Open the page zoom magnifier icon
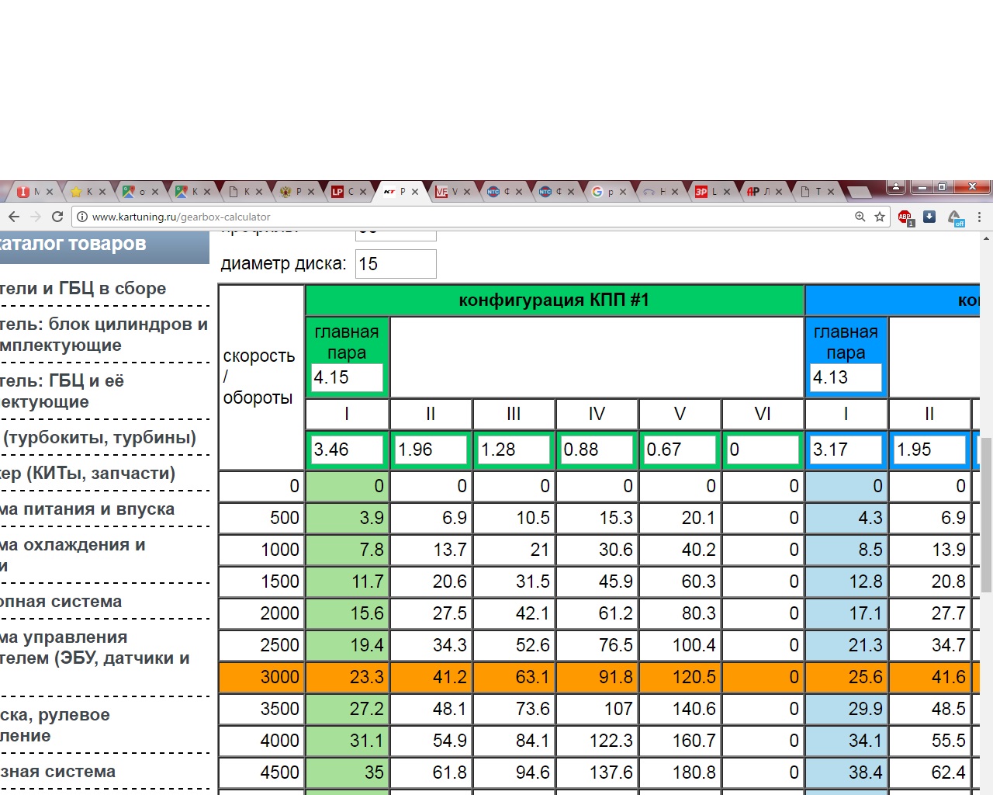Image resolution: width=993 pixels, height=795 pixels. 860,217
